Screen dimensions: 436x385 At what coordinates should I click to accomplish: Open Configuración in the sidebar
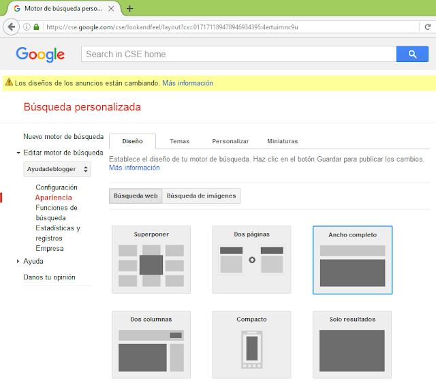click(57, 187)
